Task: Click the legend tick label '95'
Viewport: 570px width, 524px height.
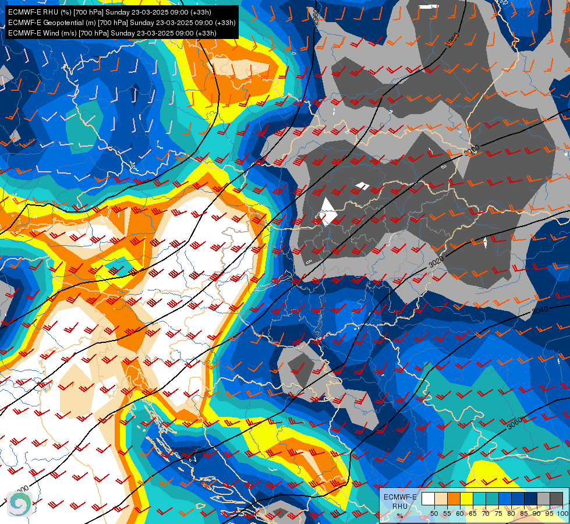Action: pyautogui.click(x=550, y=514)
